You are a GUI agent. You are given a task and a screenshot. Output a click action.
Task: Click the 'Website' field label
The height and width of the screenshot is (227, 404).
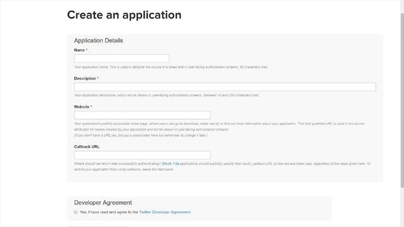coord(81,107)
